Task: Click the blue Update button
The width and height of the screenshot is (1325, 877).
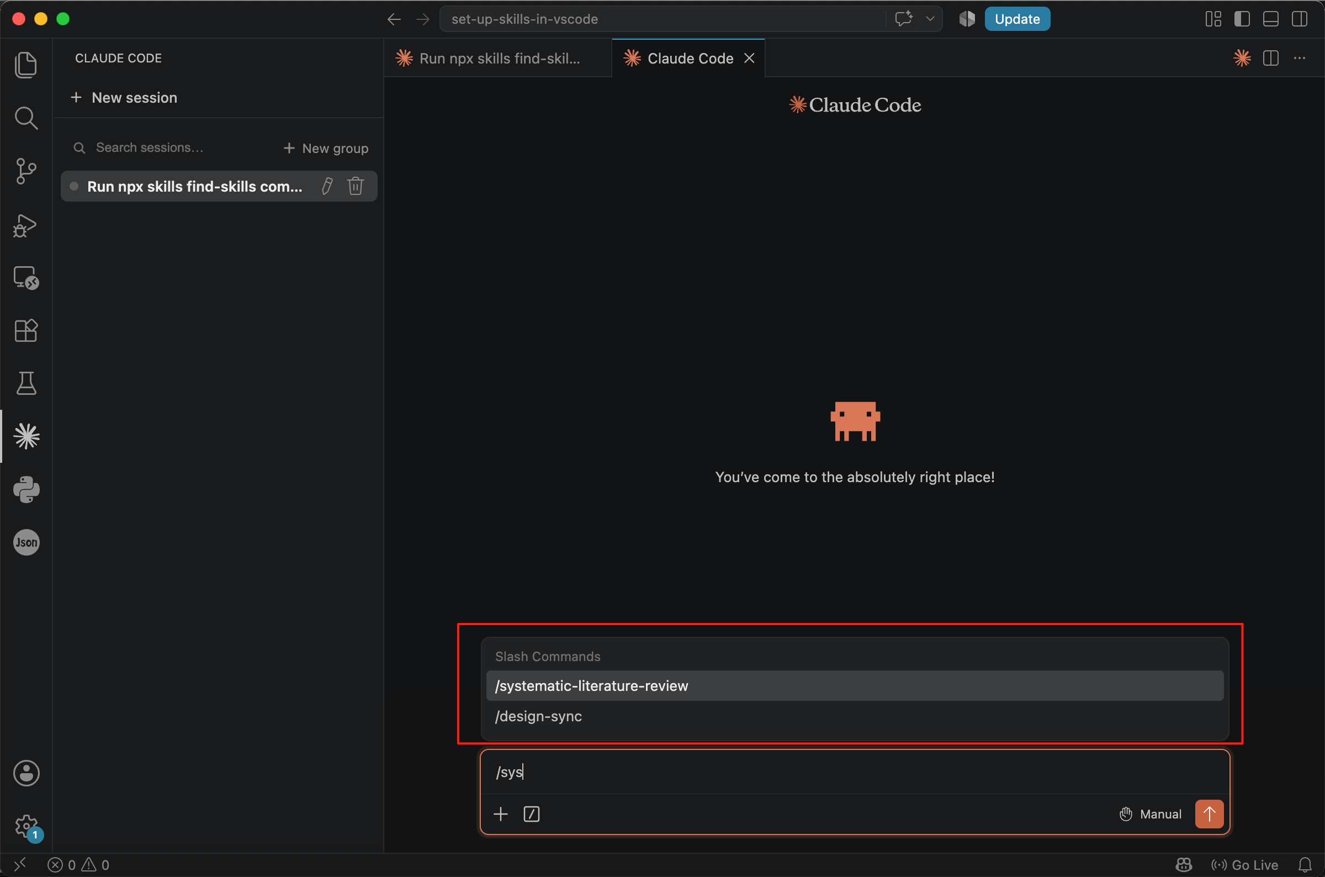Action: click(1017, 19)
